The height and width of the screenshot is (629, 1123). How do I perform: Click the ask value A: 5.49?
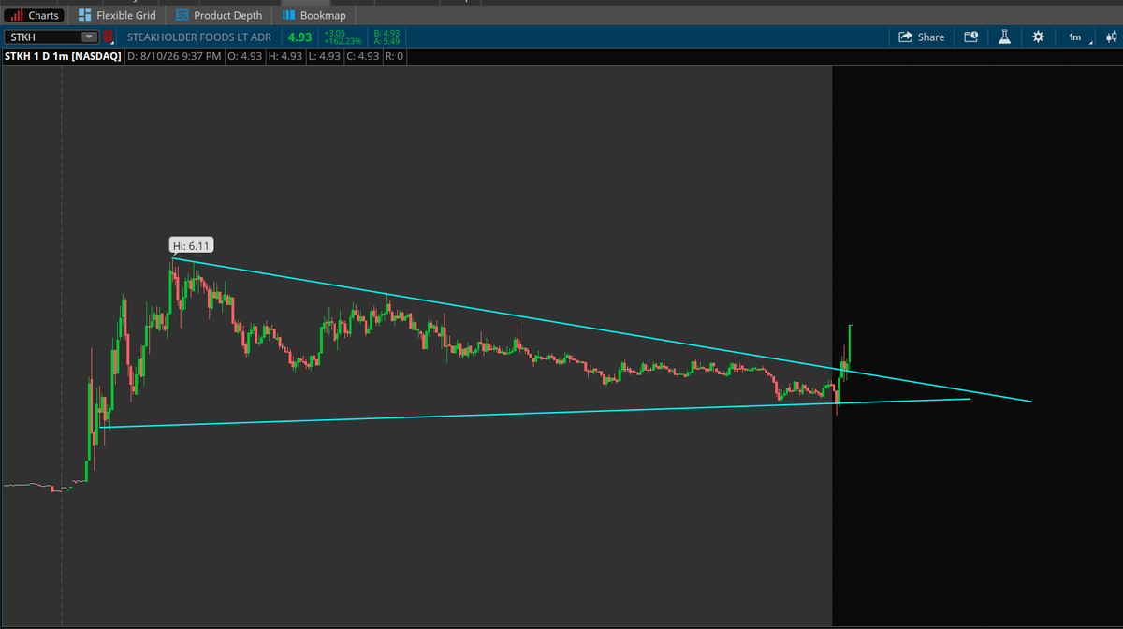(386, 42)
